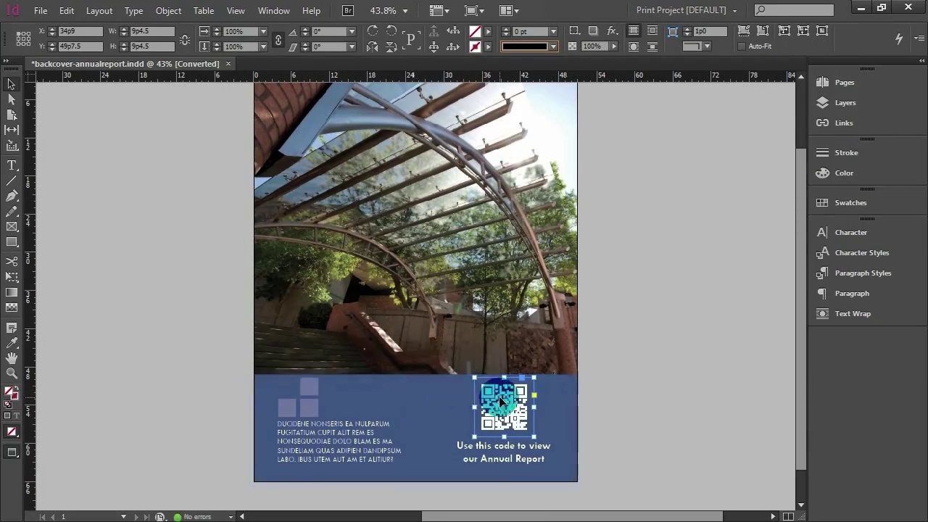Open the File menu
Viewport: 928px width, 522px height.
(x=41, y=11)
